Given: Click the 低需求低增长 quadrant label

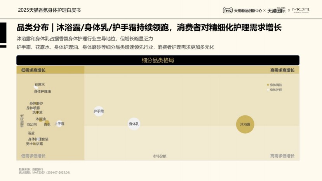Looking at the screenshot, I should [33, 156].
